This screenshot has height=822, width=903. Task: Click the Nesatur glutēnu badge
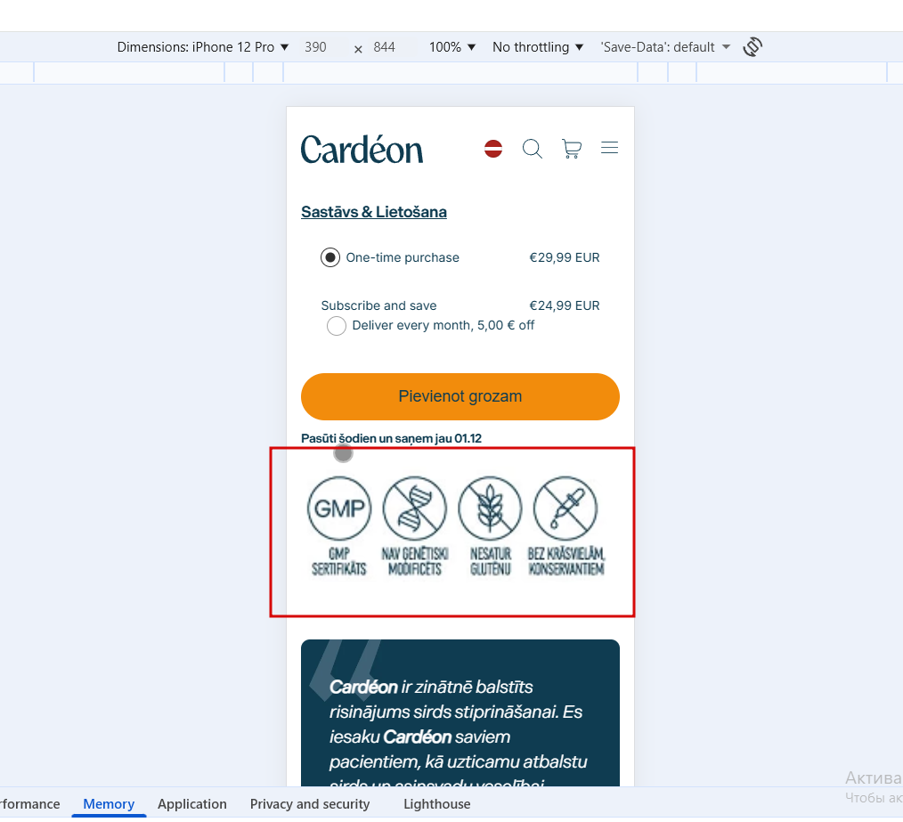coord(490,526)
